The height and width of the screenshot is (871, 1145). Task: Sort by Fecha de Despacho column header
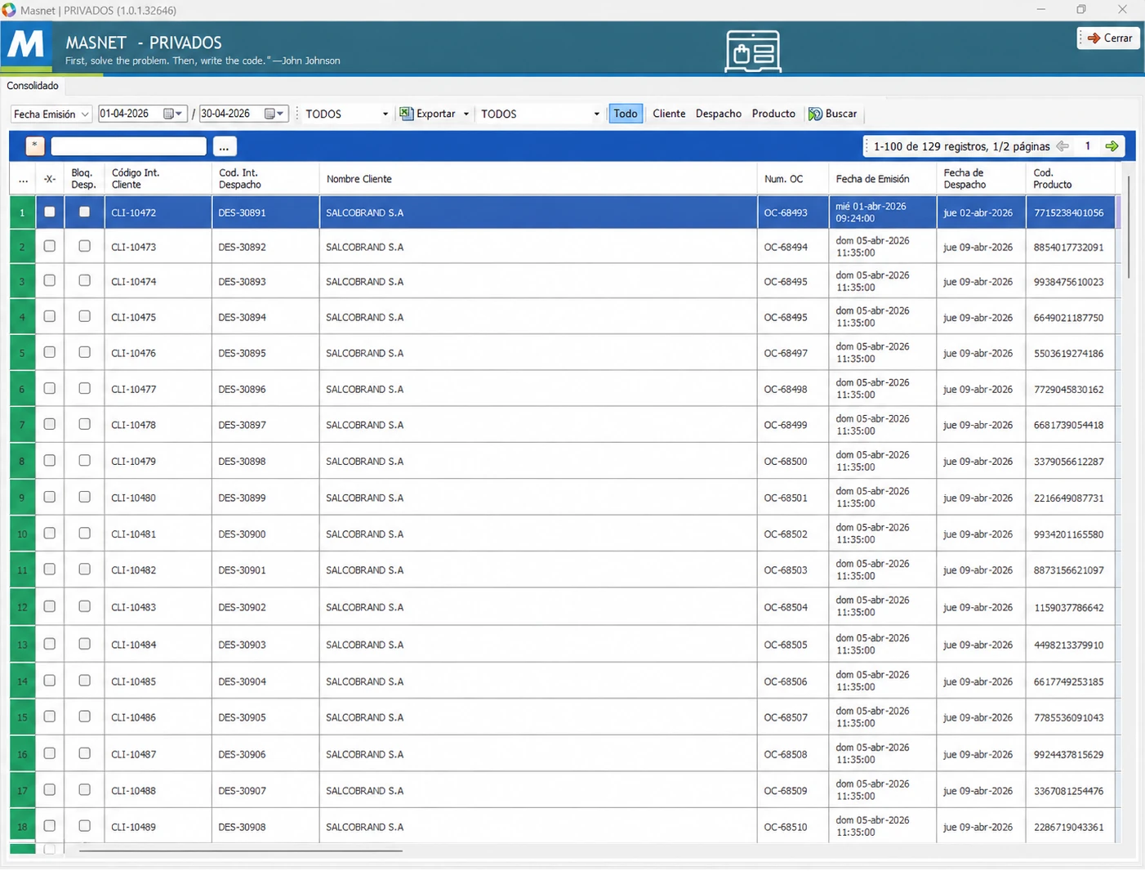point(982,179)
